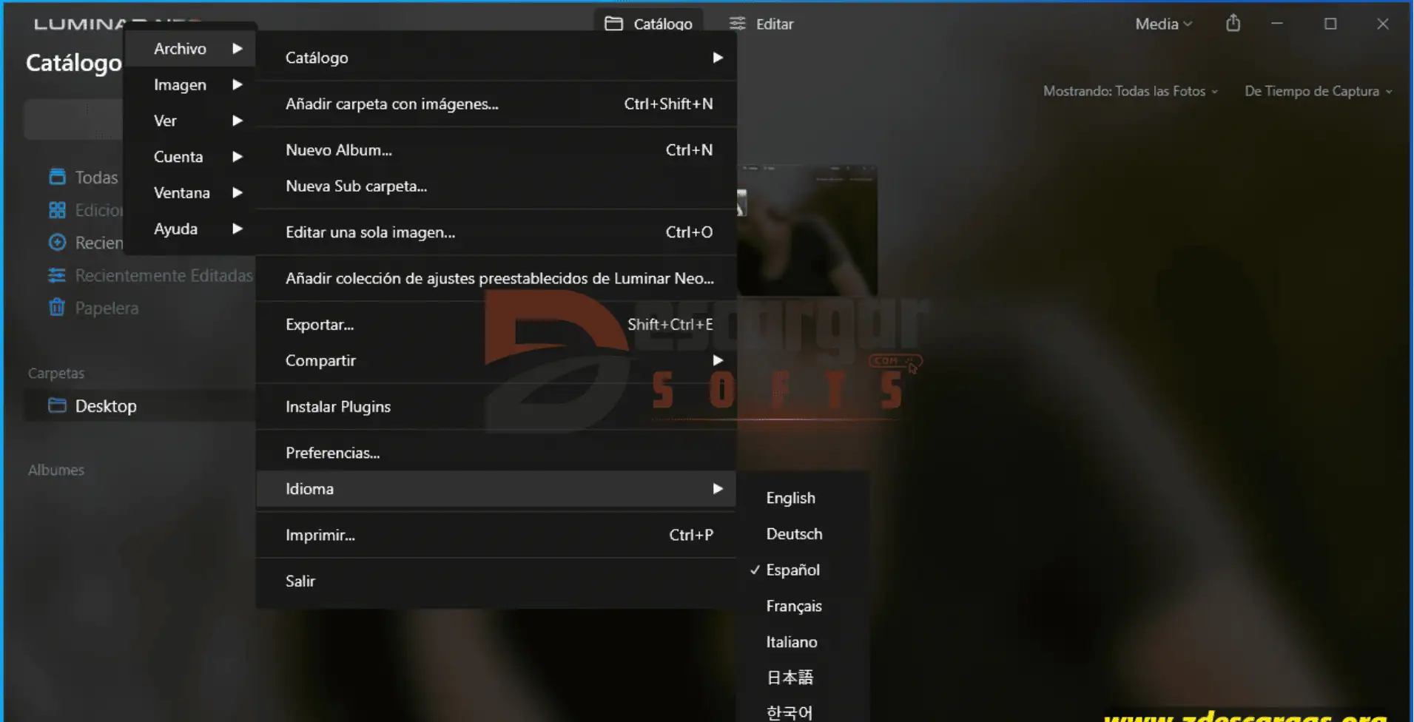Image resolution: width=1414 pixels, height=722 pixels.
Task: Click the recently added clock icon
Action: tap(57, 242)
